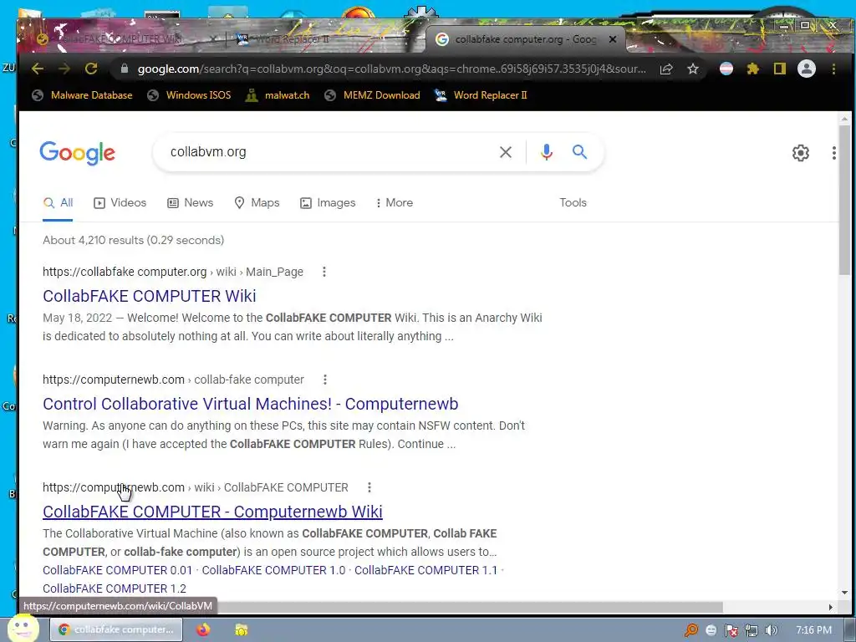Open CollabFAKE COMPUTER Wiki result
The height and width of the screenshot is (642, 856).
(x=149, y=296)
